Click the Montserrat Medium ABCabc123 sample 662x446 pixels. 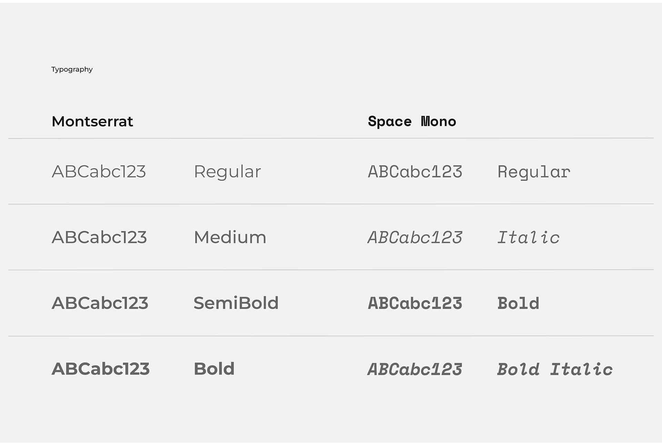(99, 237)
